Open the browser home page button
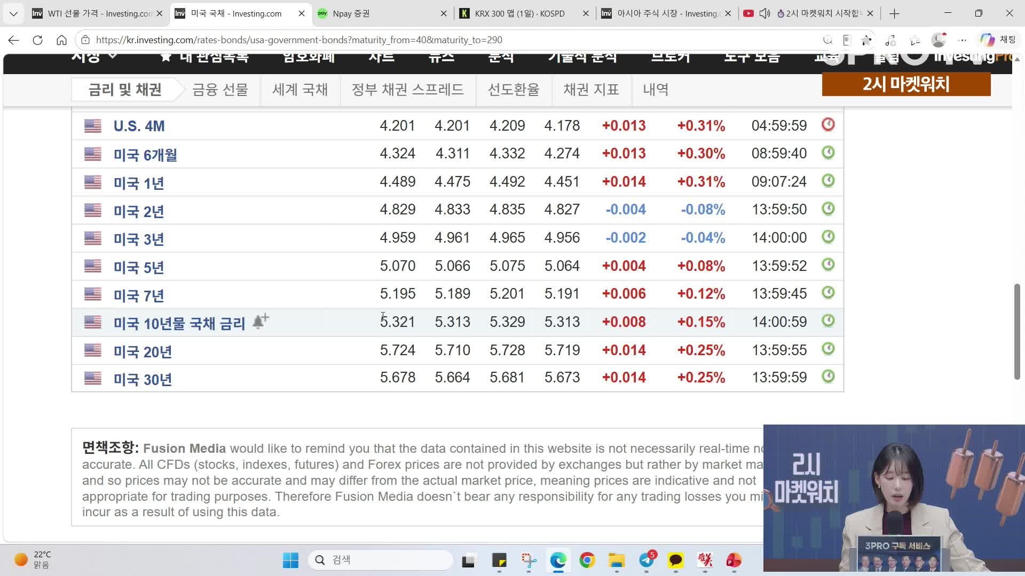 [61, 40]
